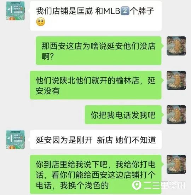Tap the frog avatar beside 你把我电话发我吧
This screenshot has width=191, height=195.
tap(176, 115)
